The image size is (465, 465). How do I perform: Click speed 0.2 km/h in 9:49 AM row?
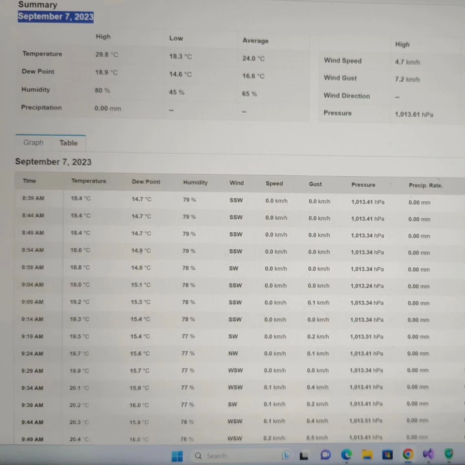click(274, 438)
